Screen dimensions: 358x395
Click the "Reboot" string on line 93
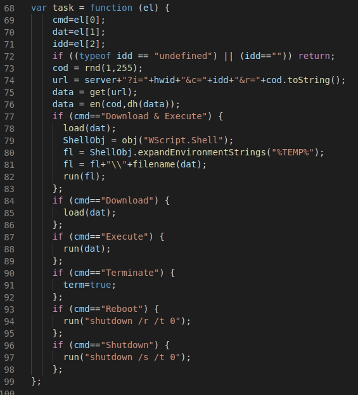pyautogui.click(x=122, y=309)
